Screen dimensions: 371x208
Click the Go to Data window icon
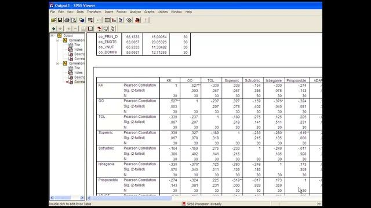click(107, 20)
